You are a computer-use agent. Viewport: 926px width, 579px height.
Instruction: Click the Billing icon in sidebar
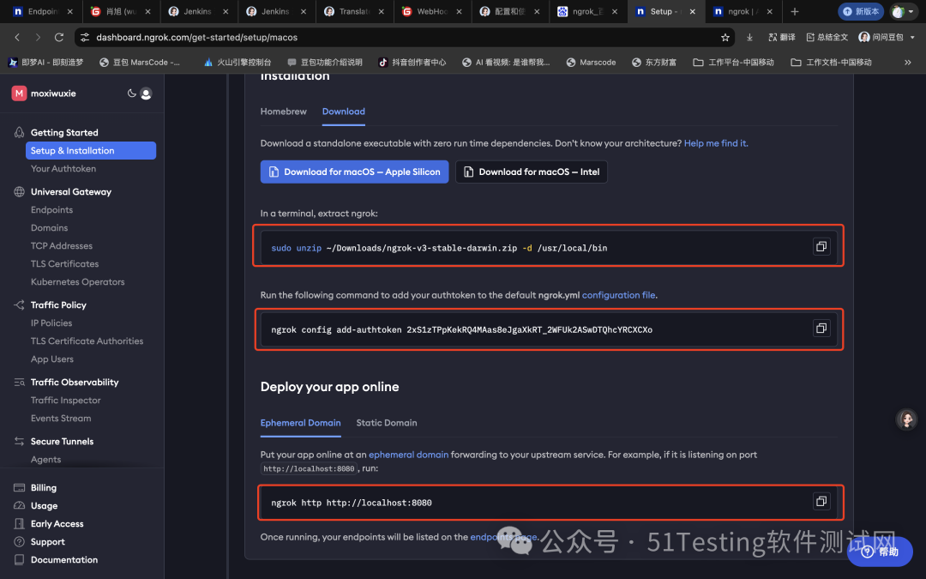(x=19, y=487)
